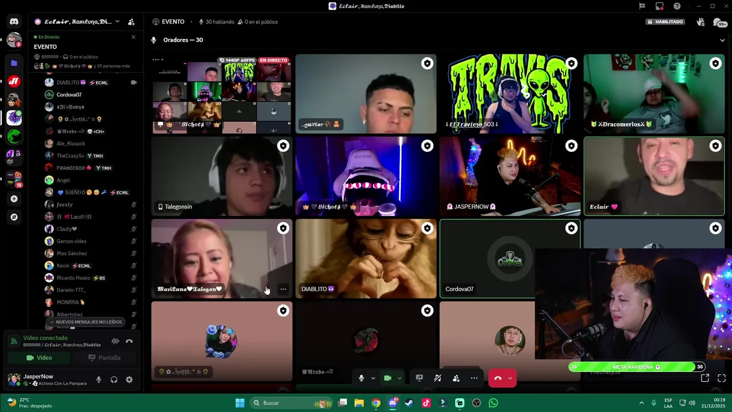732x412 pixels.
Task: Toggle microphone mute in call controls
Action: tap(361, 378)
